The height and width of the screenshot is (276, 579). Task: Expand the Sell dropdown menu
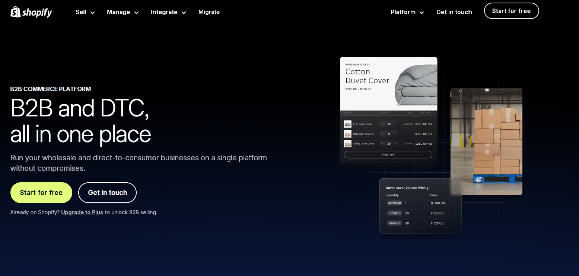click(85, 12)
